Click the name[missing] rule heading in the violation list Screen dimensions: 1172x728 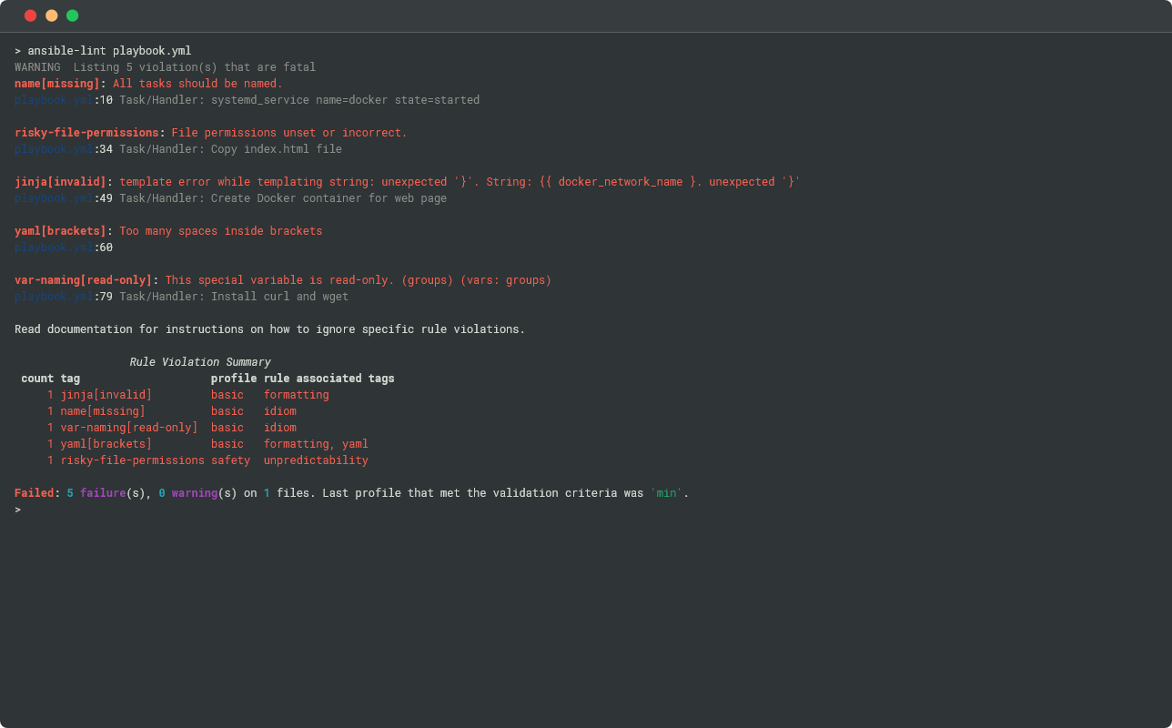(x=56, y=84)
